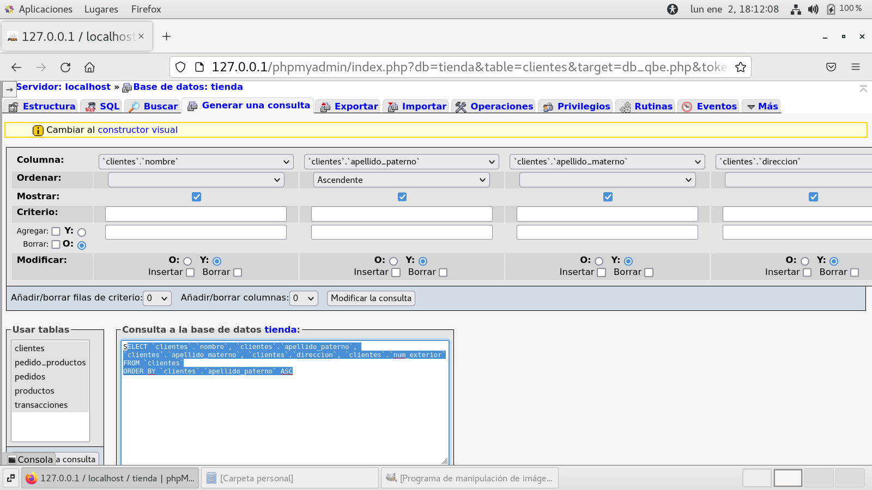
Task: Go to Firefox home page icon
Action: pos(89,68)
